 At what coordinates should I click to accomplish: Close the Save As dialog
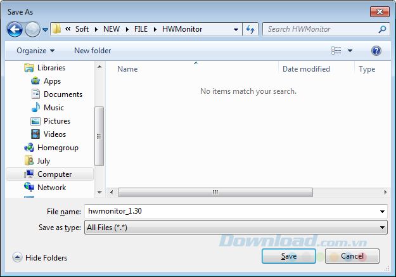(x=380, y=12)
